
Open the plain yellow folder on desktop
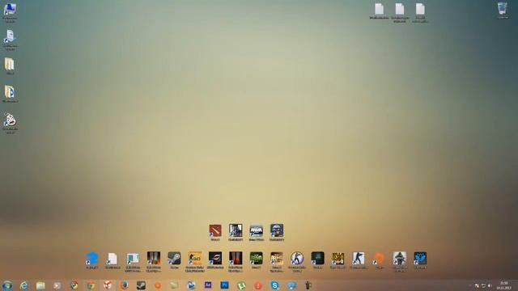(x=10, y=65)
